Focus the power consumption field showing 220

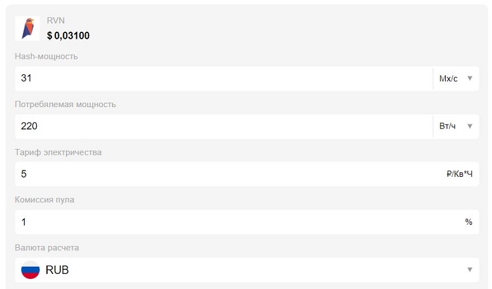(x=222, y=126)
